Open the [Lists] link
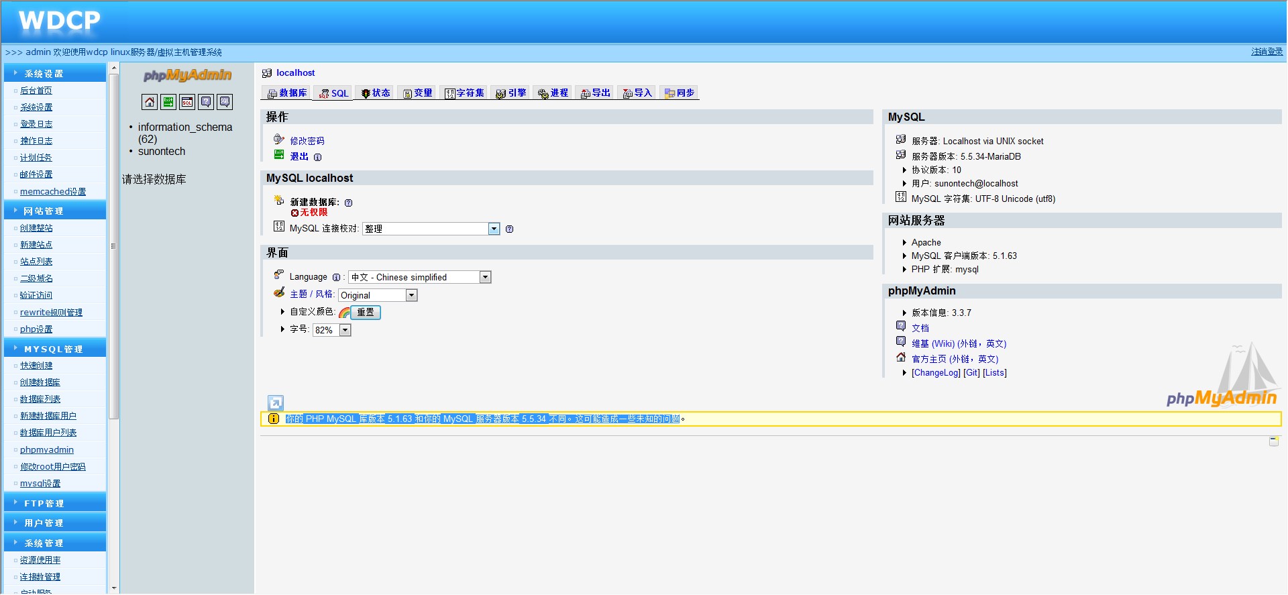Viewport: 1288px width, 595px height. pos(995,373)
